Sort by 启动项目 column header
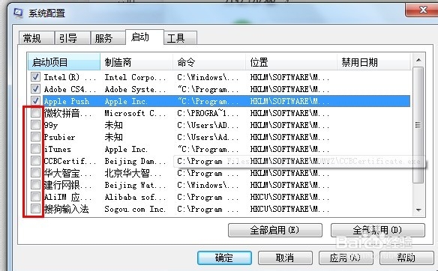The image size is (438, 271). [x=64, y=62]
